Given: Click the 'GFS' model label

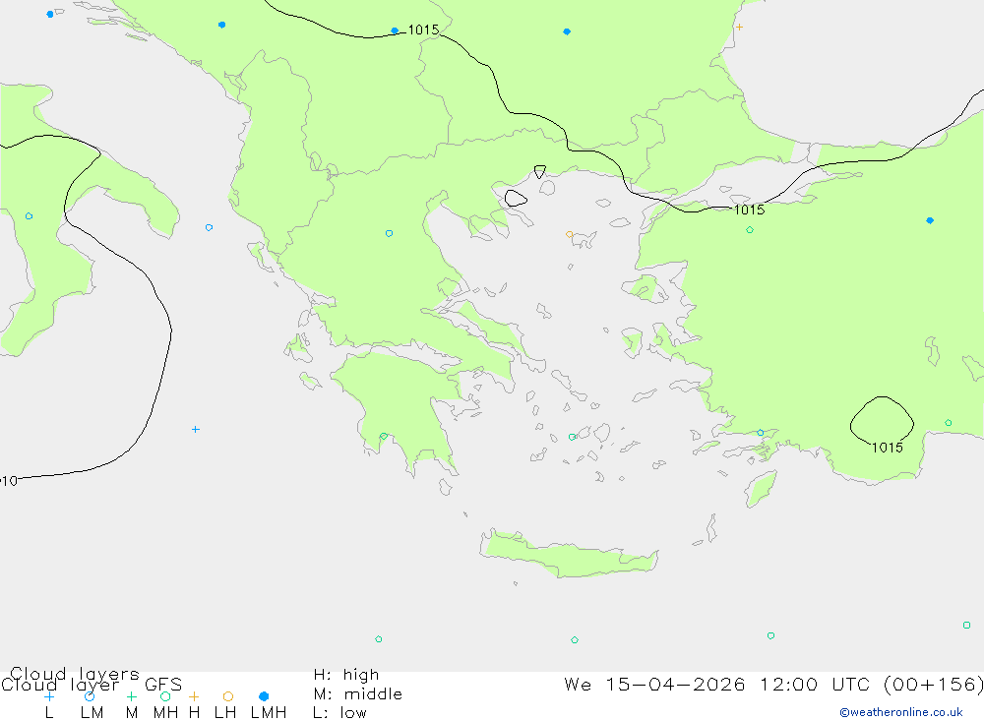Looking at the screenshot, I should [x=163, y=685].
